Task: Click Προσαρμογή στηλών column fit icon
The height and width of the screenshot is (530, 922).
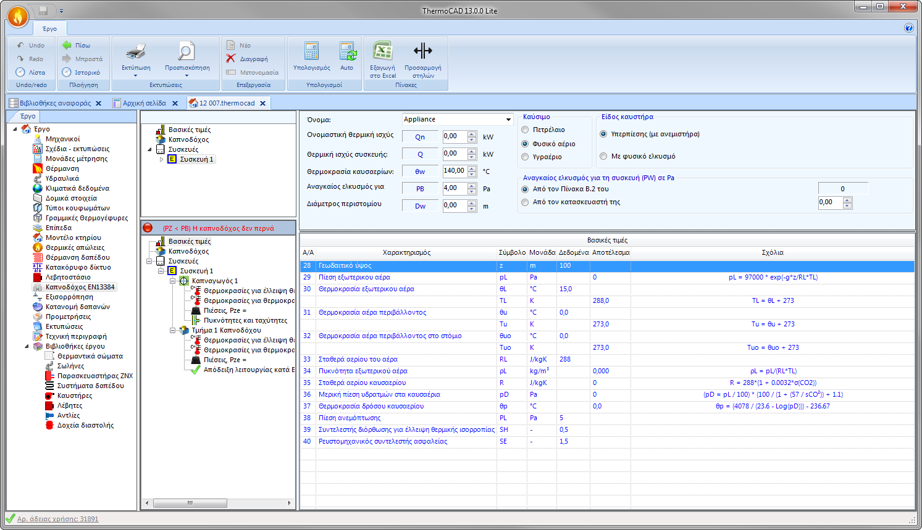Action: (x=423, y=51)
